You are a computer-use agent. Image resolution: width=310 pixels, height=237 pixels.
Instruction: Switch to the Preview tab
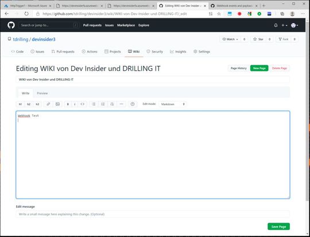point(42,93)
